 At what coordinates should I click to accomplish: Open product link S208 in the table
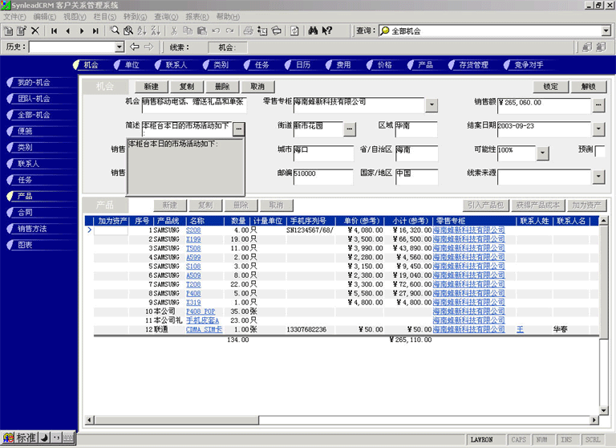[x=193, y=230]
